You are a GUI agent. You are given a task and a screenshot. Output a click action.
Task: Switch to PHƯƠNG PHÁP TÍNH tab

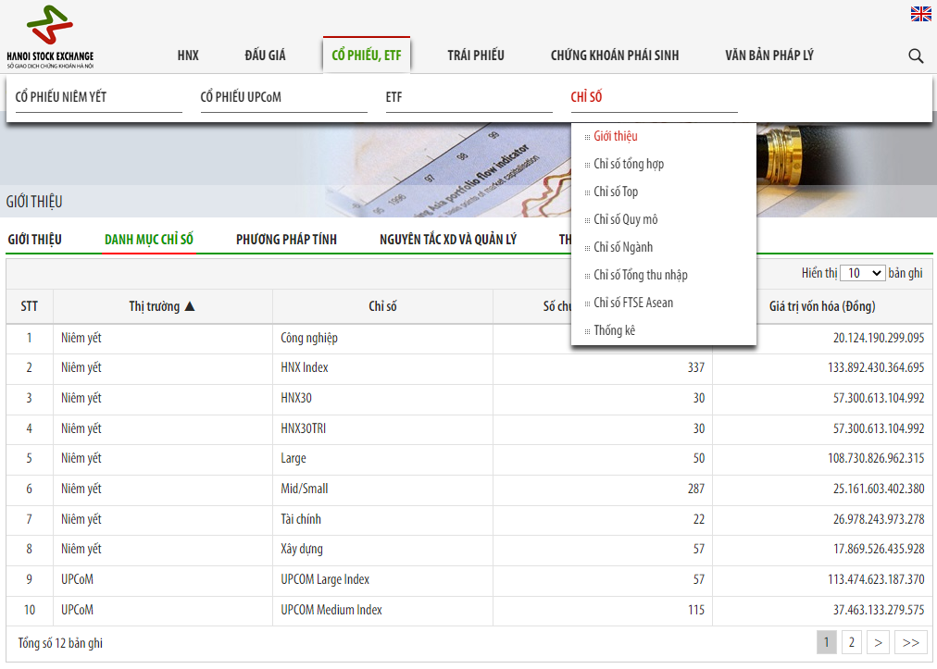coord(286,240)
